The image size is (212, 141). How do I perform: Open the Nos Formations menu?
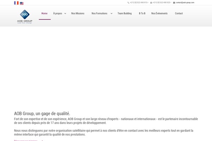[99, 13]
